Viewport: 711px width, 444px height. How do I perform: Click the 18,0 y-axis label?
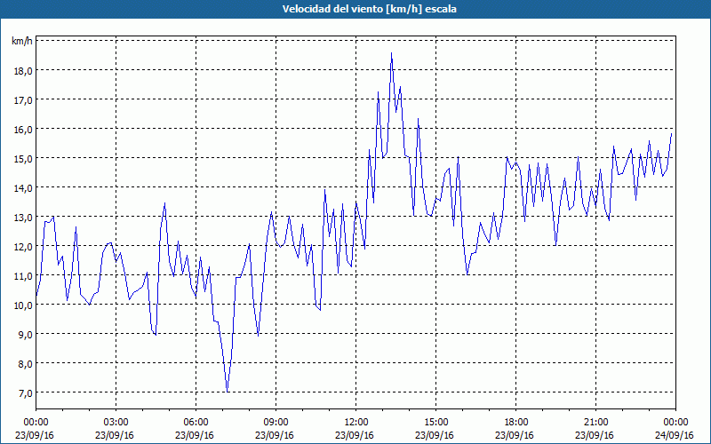click(x=23, y=71)
